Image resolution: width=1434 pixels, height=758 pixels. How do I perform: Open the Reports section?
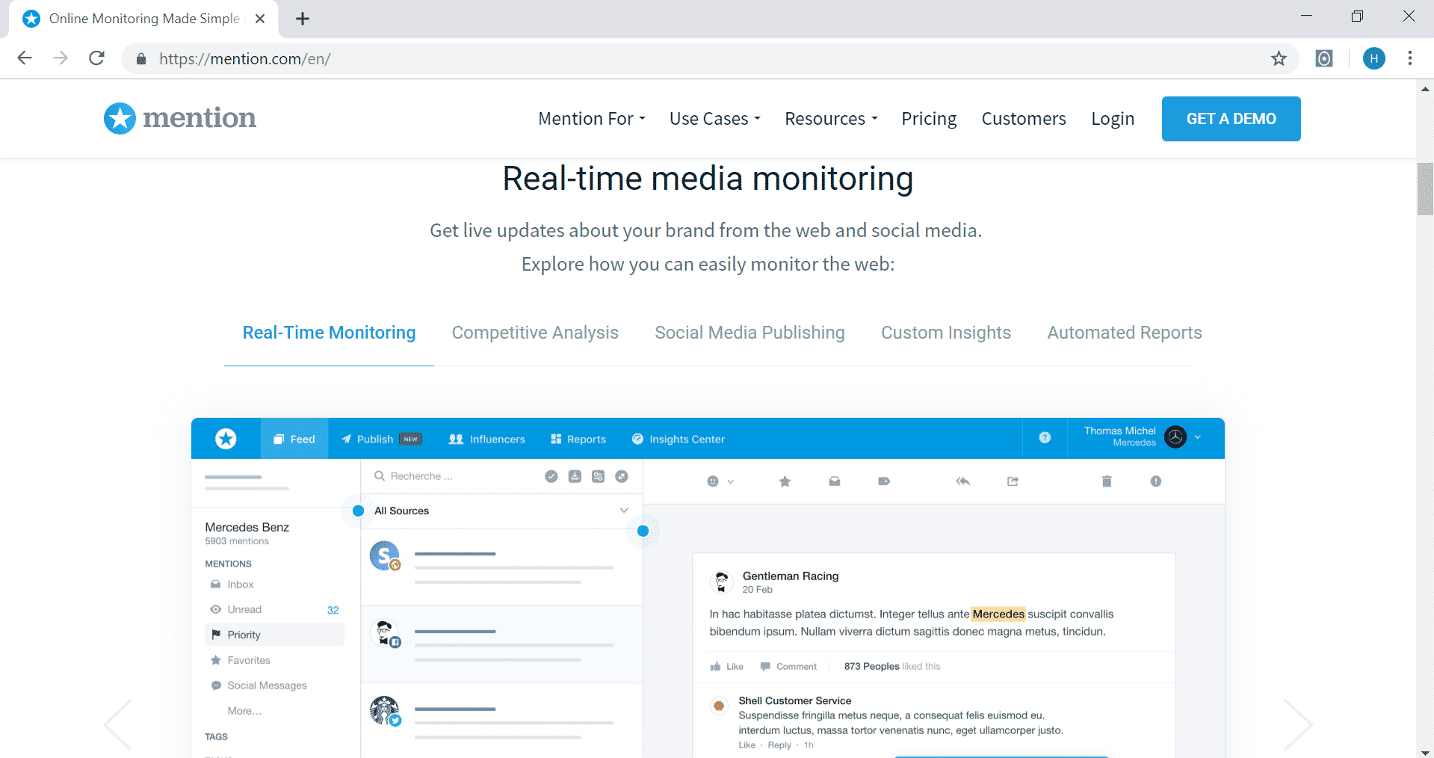pos(578,439)
